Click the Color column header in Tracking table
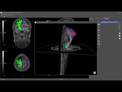Image resolution: width=122 pixels, height=92 pixels. click(104, 21)
